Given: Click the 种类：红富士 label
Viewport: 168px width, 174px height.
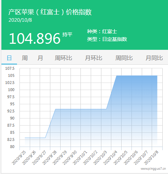Looking at the screenshot, I should (x=102, y=31).
